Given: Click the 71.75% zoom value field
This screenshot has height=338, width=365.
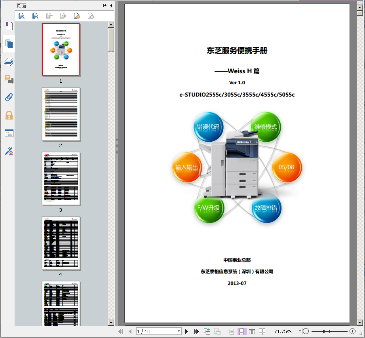Looking at the screenshot, I should coord(283,332).
